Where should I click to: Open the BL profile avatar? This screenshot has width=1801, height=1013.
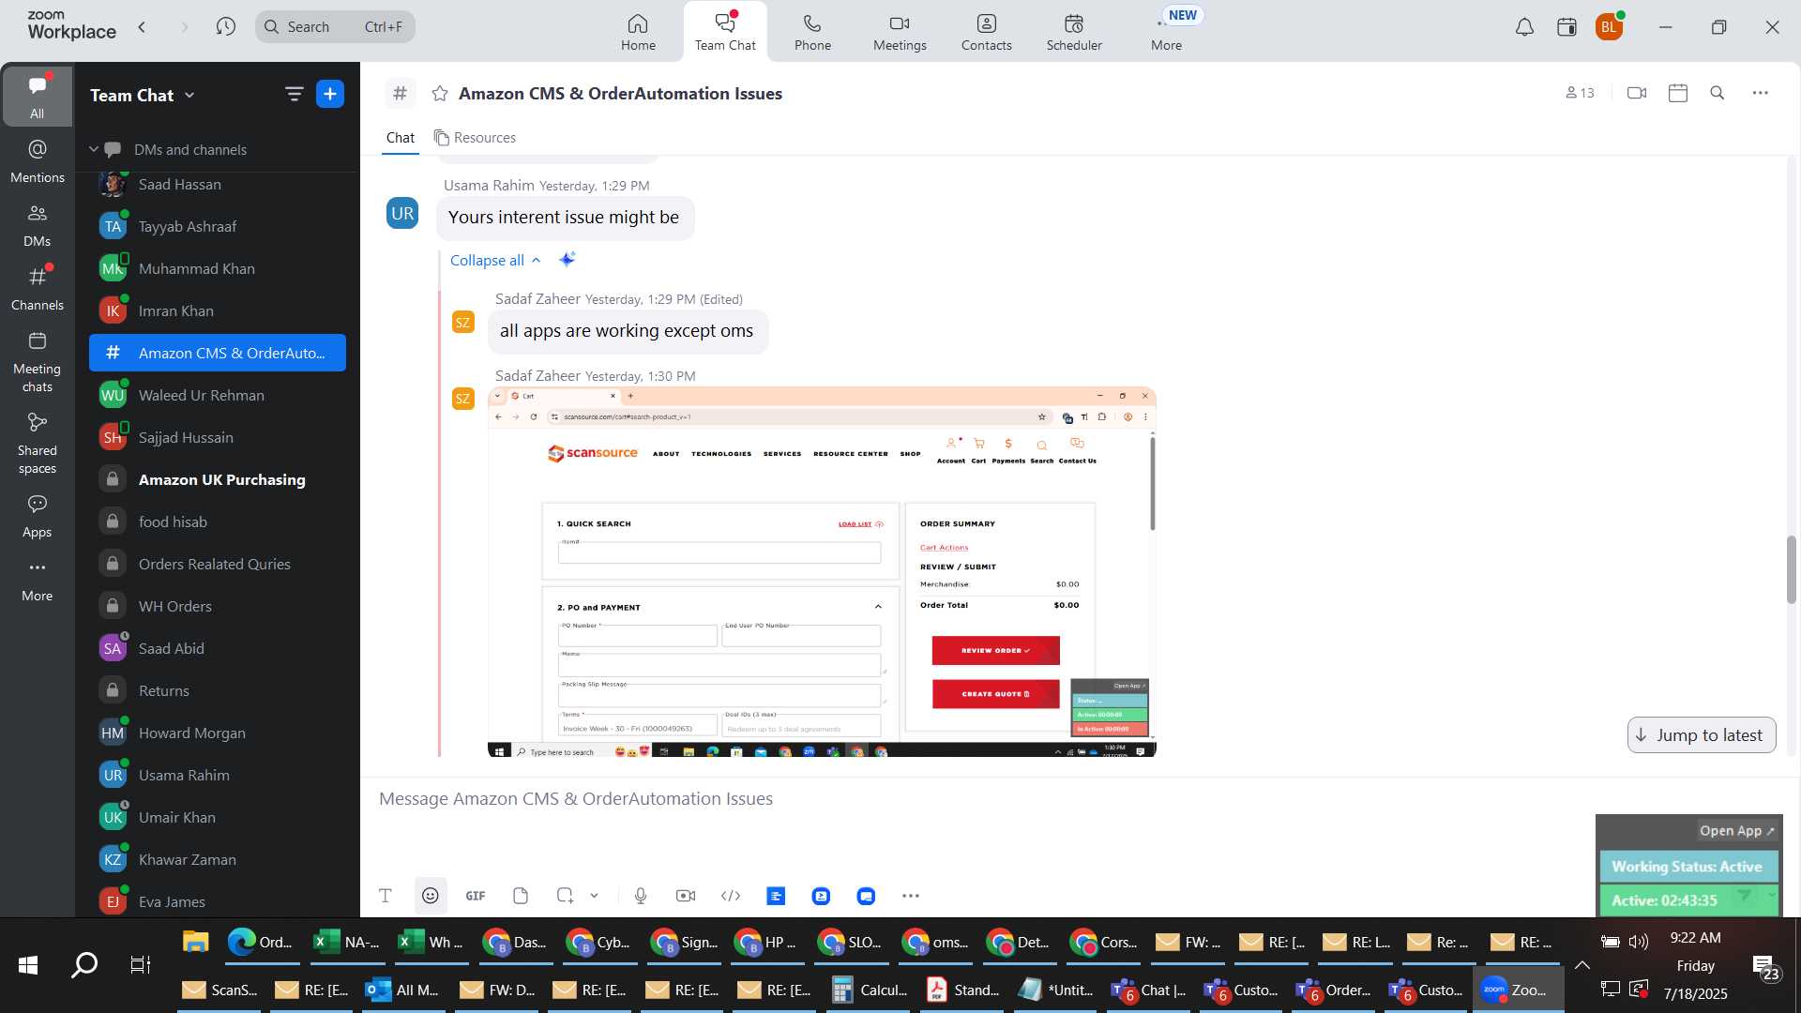click(x=1610, y=27)
